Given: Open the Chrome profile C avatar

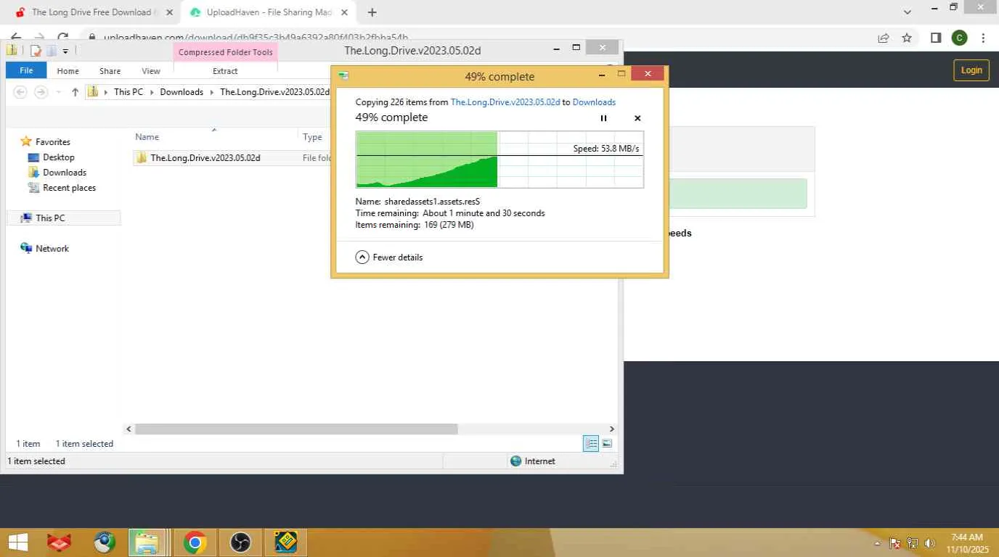Looking at the screenshot, I should (x=959, y=38).
